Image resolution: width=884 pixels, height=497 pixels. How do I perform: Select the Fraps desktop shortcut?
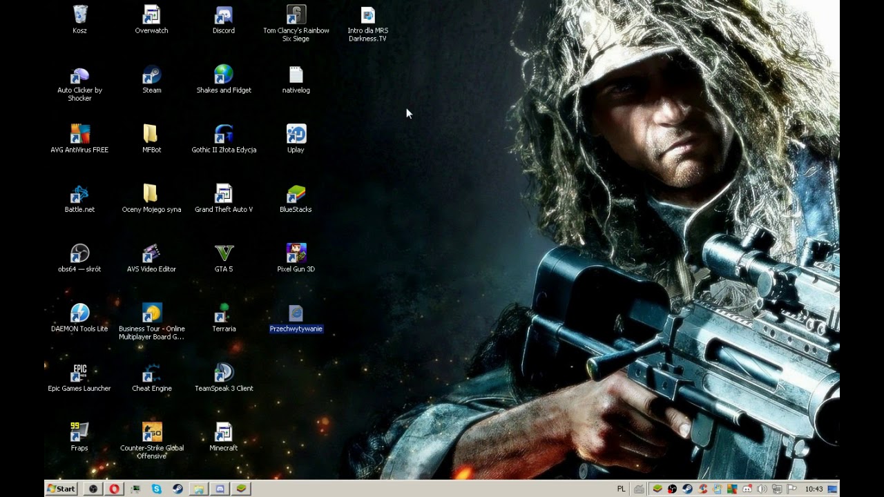click(x=79, y=438)
